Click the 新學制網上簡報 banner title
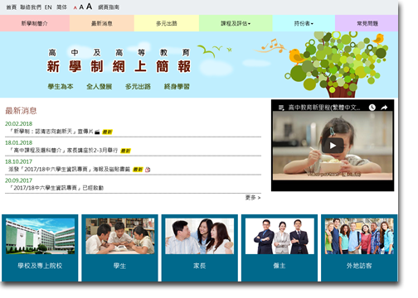The width and height of the screenshot is (418, 298). point(119,66)
